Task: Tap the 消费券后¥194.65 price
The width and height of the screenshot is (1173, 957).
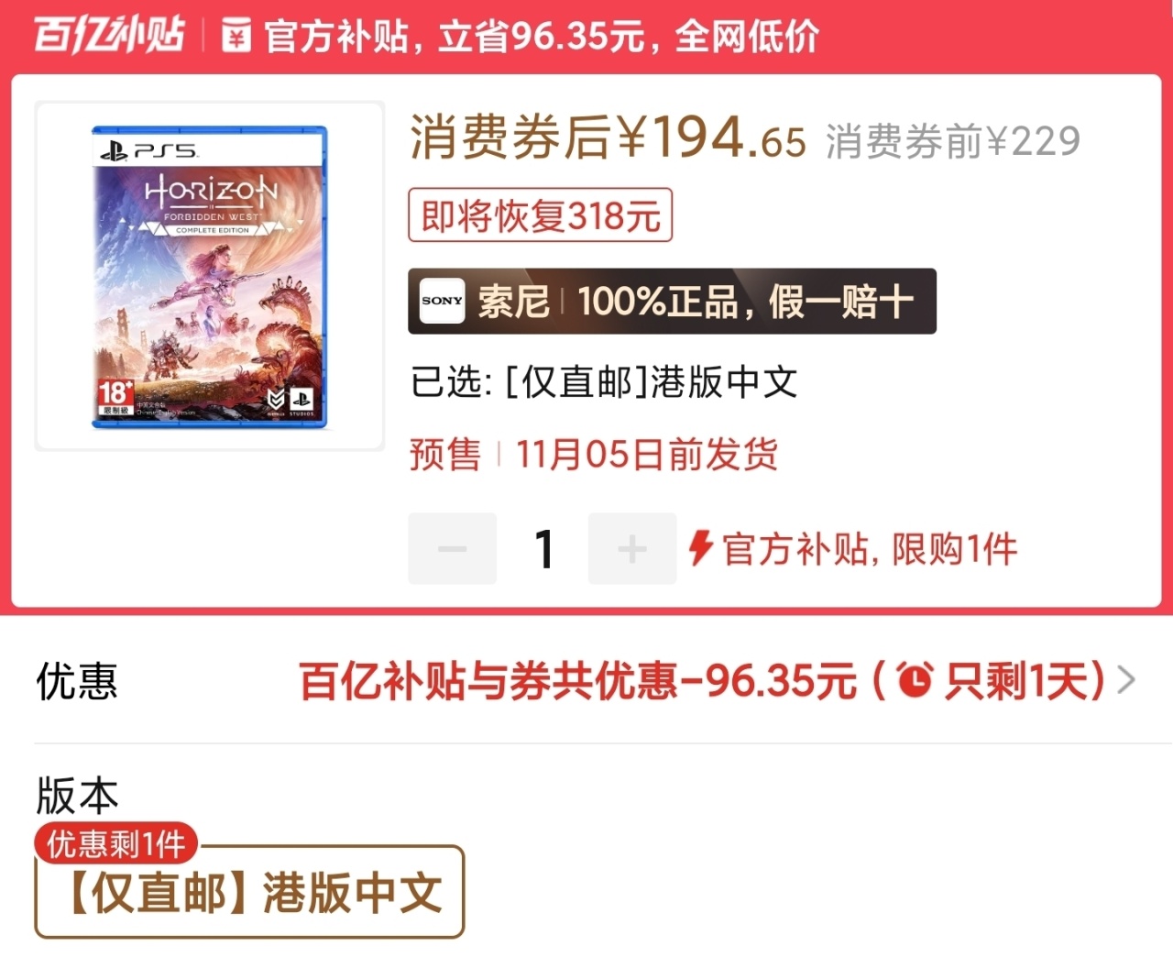Action: click(608, 137)
